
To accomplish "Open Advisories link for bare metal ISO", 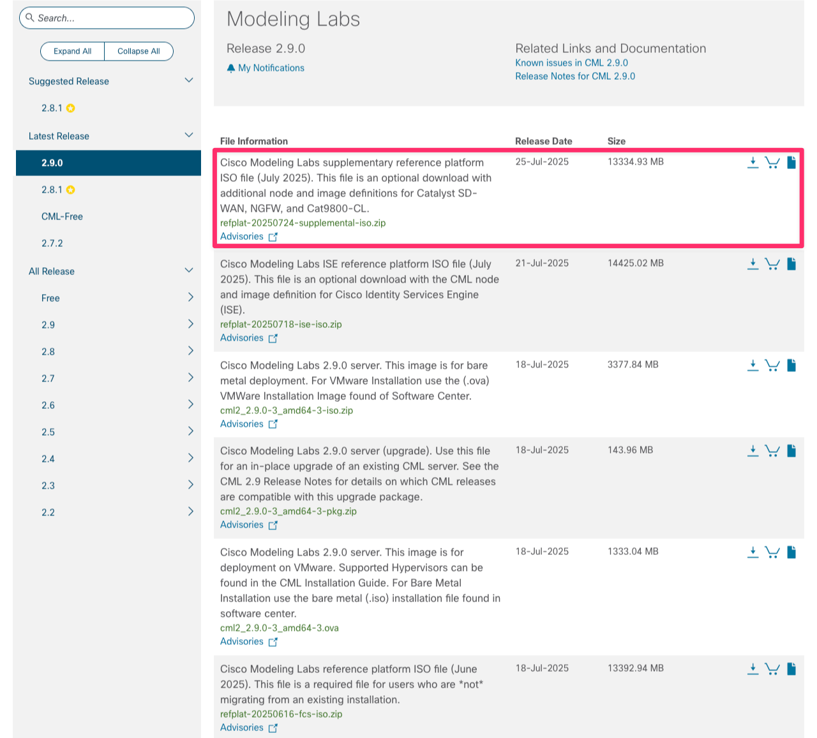I will [x=242, y=424].
